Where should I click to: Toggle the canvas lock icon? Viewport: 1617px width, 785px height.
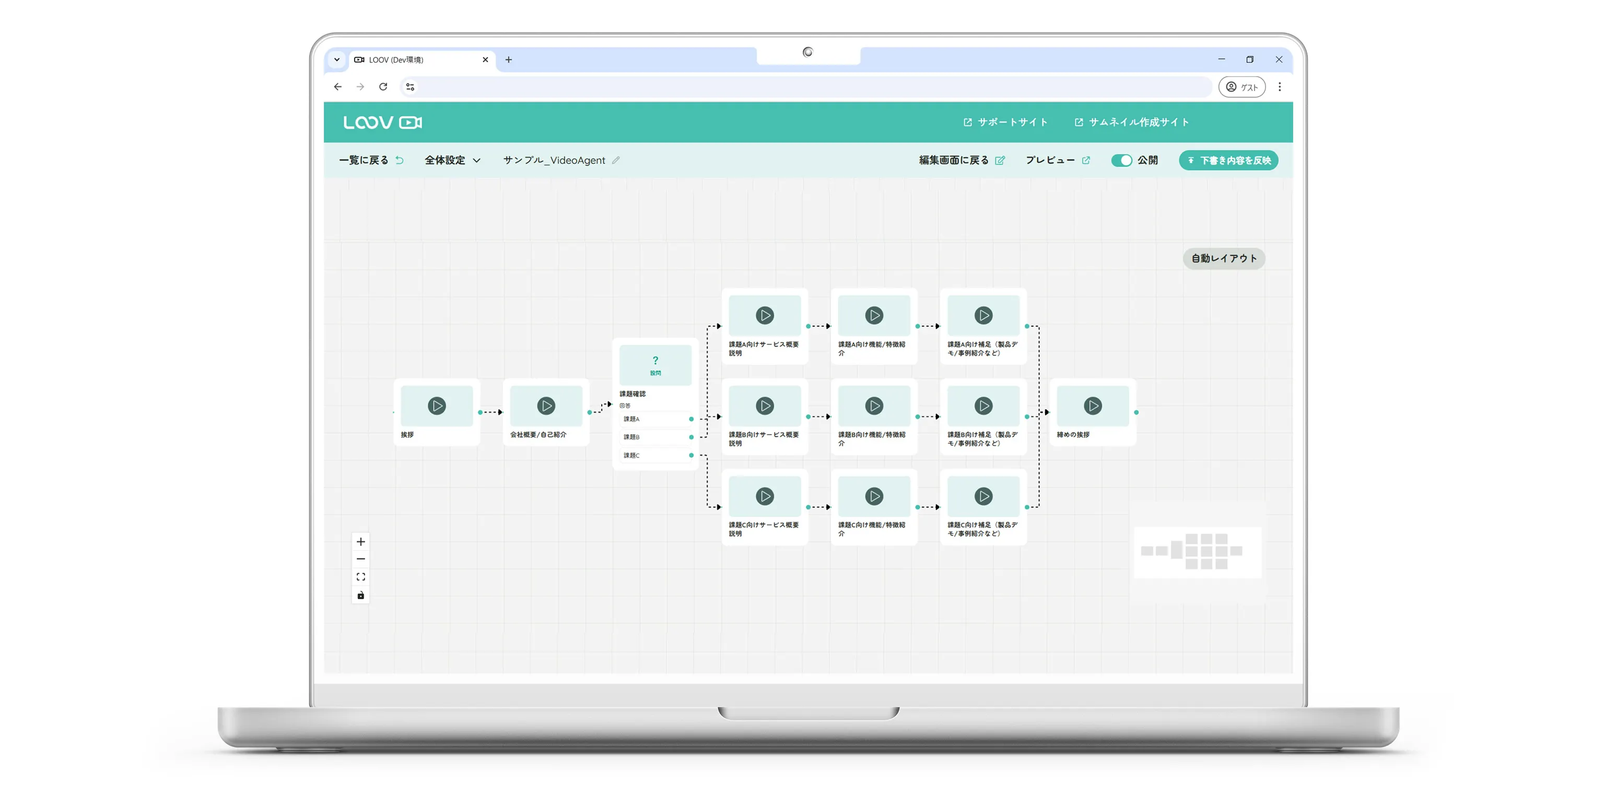coord(360,595)
